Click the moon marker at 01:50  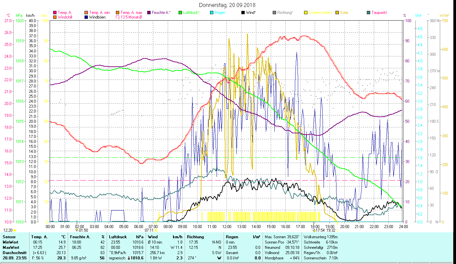click(77, 230)
